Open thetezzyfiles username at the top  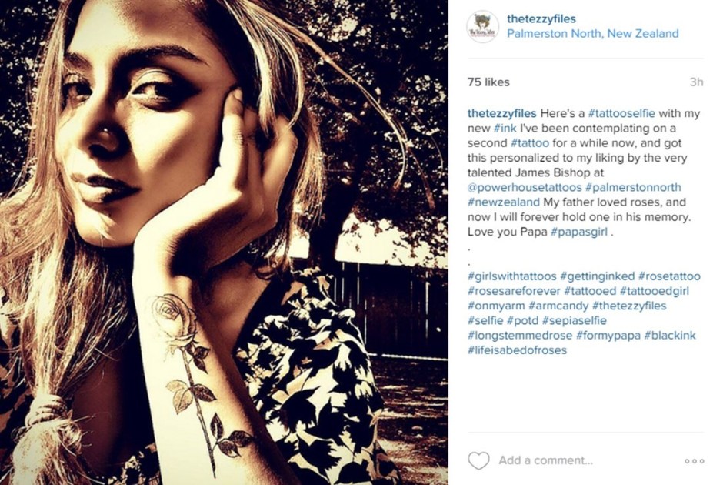541,19
